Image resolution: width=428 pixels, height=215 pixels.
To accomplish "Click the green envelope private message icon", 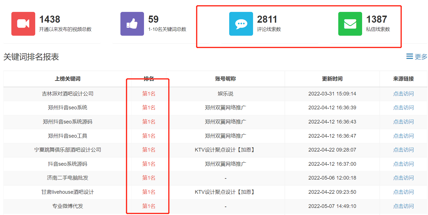I will tap(350, 24).
